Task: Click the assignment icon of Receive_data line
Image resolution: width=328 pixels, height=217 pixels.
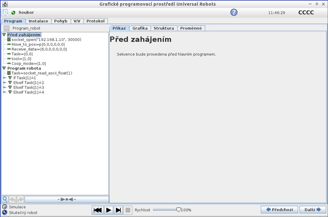Action: point(9,49)
